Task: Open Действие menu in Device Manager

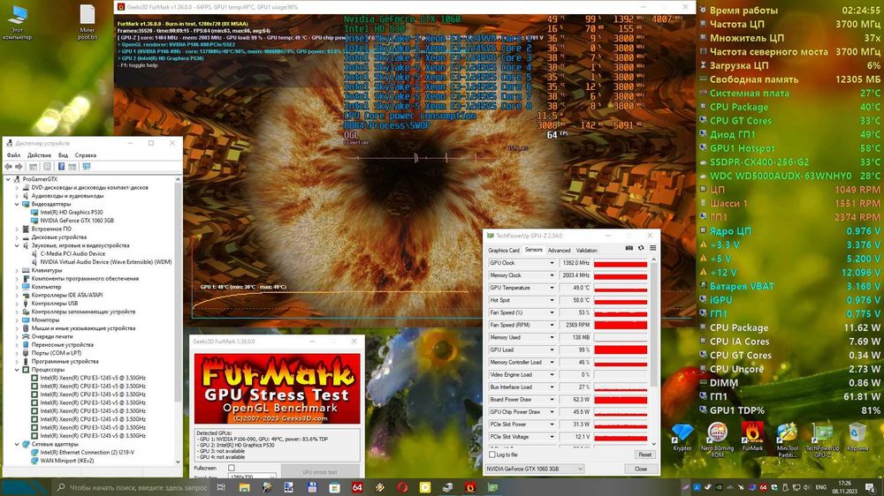Action: 39,155
